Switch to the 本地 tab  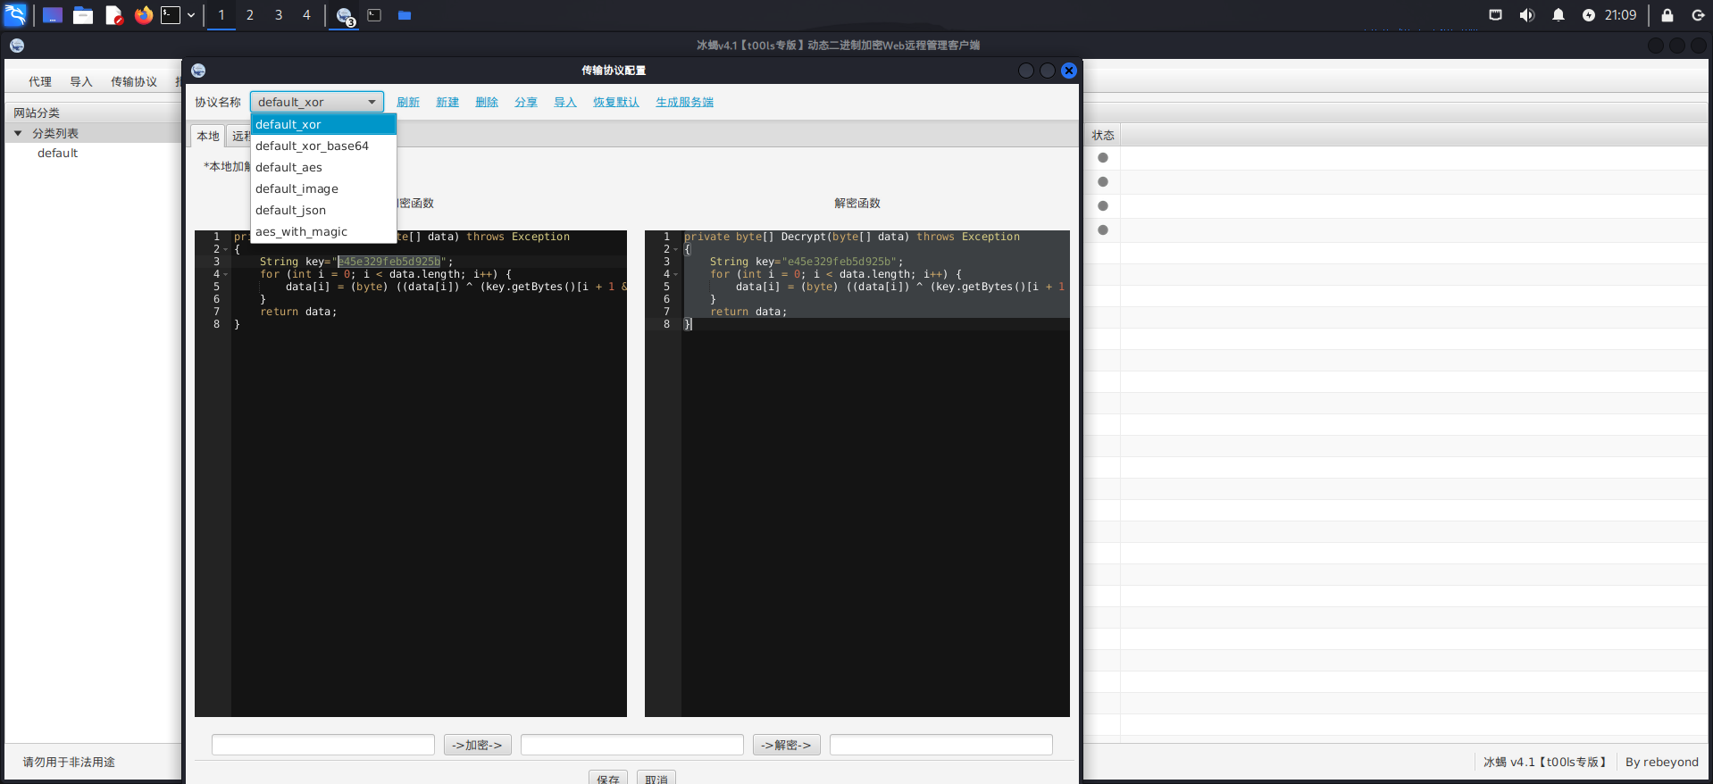point(208,137)
